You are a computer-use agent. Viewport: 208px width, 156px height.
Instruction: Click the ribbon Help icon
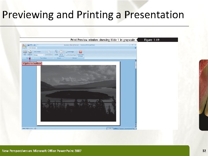(135, 48)
